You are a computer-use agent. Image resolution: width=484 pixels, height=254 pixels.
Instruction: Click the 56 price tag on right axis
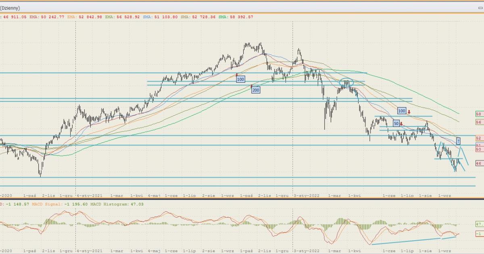[479, 122]
